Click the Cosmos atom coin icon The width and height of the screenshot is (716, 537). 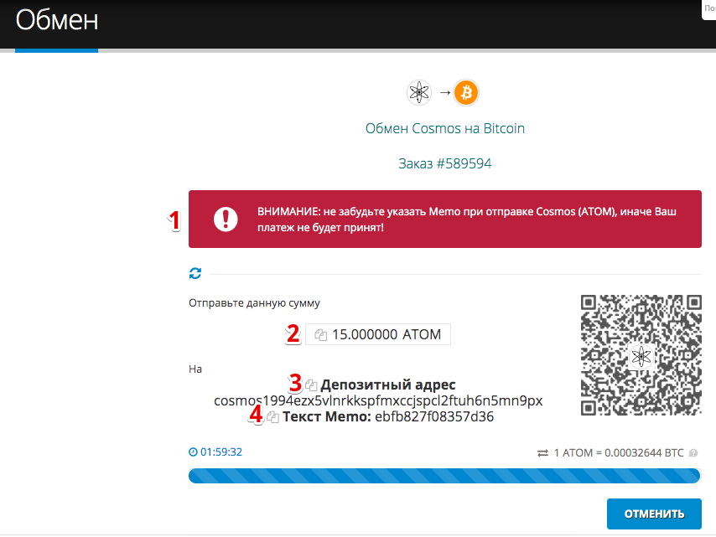click(418, 93)
